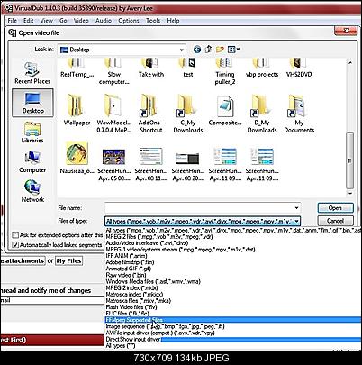Image resolution: width=362 pixels, height=365 pixels.
Task: Select ScreenHunter Apr. 05 08 thumbnail
Action: 114,164
